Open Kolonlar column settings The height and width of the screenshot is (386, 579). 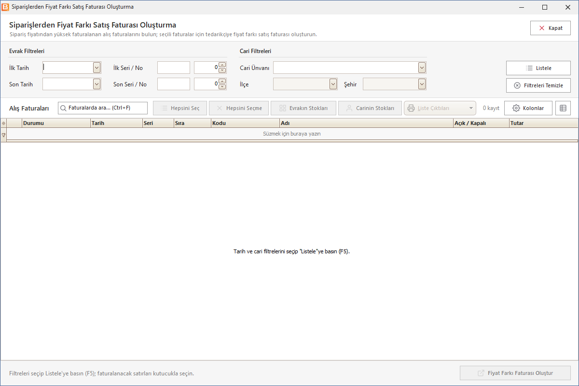pyautogui.click(x=528, y=108)
